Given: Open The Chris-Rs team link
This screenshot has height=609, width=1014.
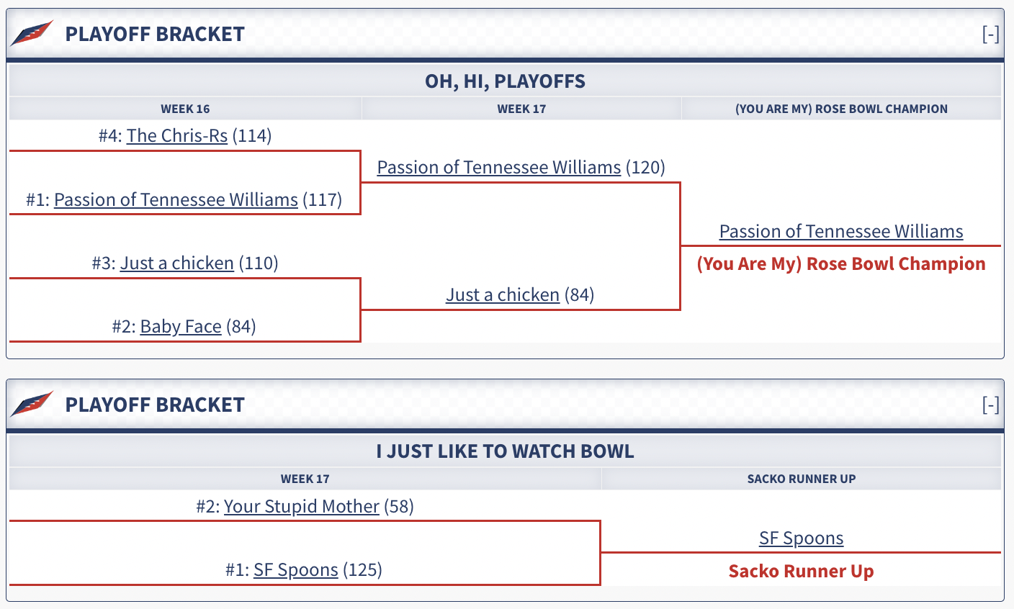Looking at the screenshot, I should point(176,135).
